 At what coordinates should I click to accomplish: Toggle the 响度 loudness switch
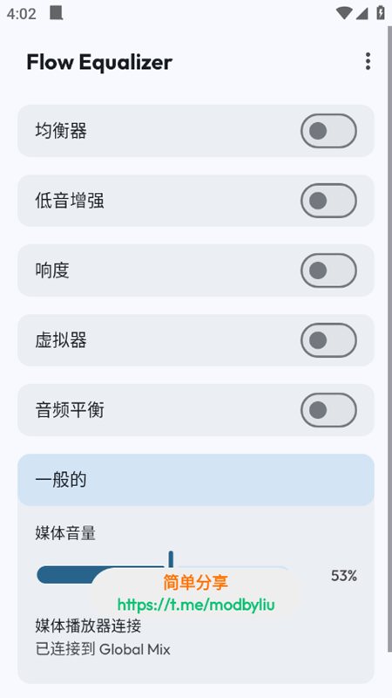tap(328, 270)
